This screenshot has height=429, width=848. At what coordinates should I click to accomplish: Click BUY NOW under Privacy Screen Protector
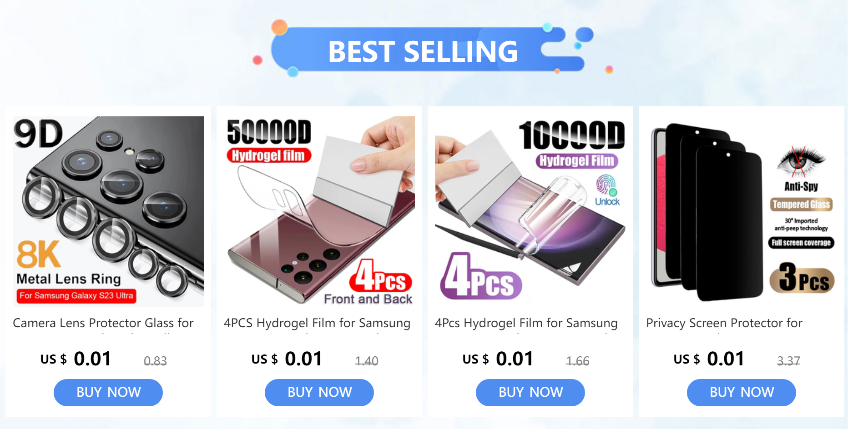pos(742,392)
